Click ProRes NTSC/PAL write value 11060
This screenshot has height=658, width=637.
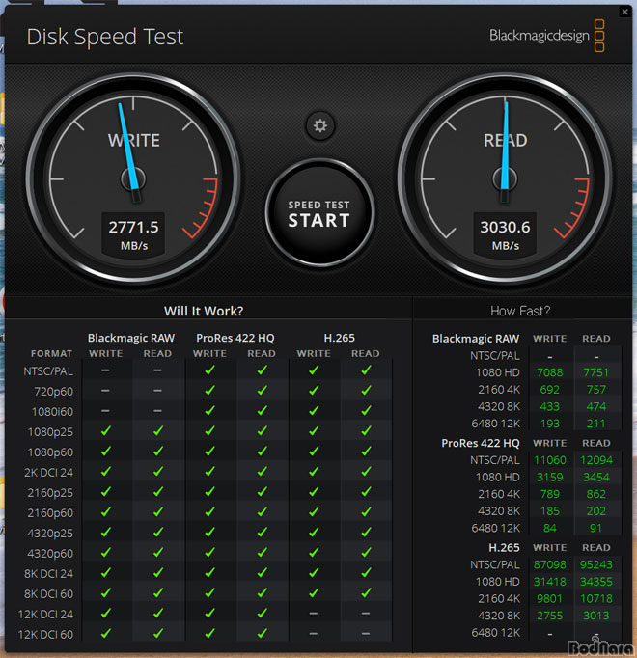550,460
